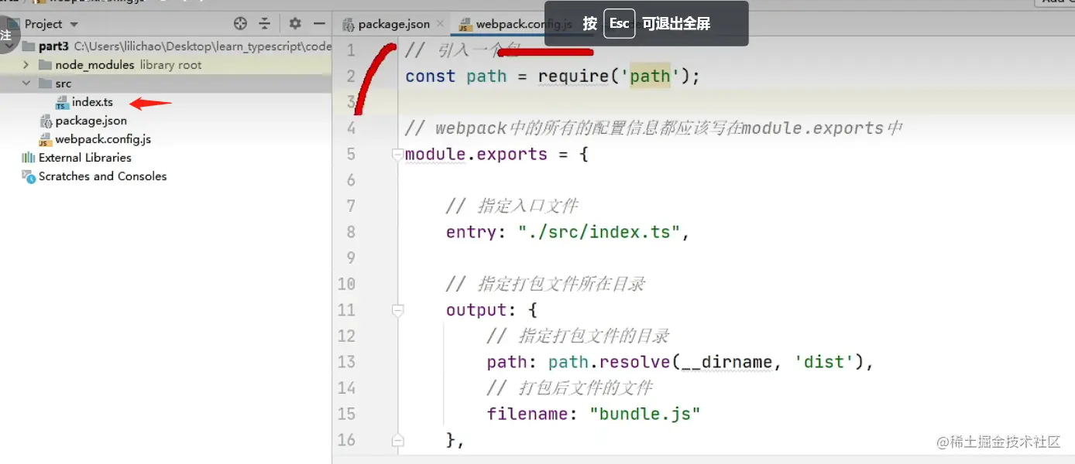Click the TS icon of index.ts
Viewport: 1075px width, 464px height.
tap(62, 102)
